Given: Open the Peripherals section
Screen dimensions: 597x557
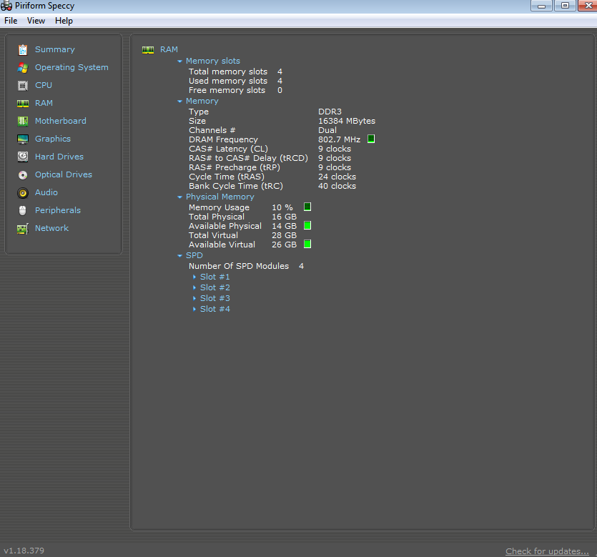Looking at the screenshot, I should (x=58, y=210).
